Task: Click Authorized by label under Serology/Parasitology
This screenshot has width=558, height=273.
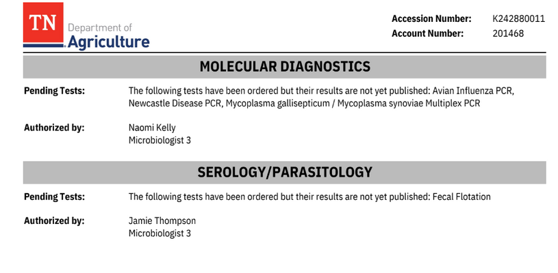Action: pos(54,220)
